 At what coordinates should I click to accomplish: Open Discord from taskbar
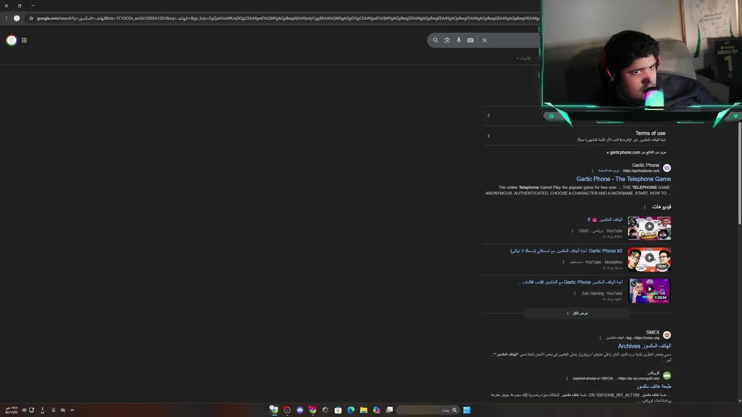pyautogui.click(x=300, y=410)
